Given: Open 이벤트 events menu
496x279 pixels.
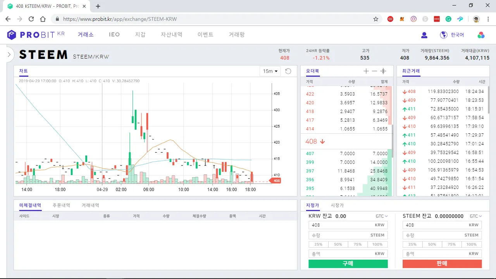Looking at the screenshot, I should click(205, 34).
